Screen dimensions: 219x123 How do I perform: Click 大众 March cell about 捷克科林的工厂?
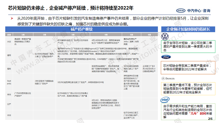(x=73, y=42)
